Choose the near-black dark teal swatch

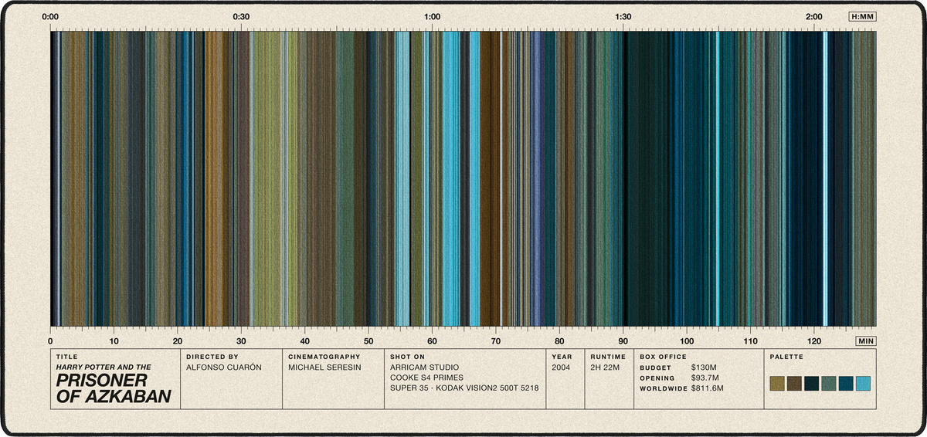(812, 384)
